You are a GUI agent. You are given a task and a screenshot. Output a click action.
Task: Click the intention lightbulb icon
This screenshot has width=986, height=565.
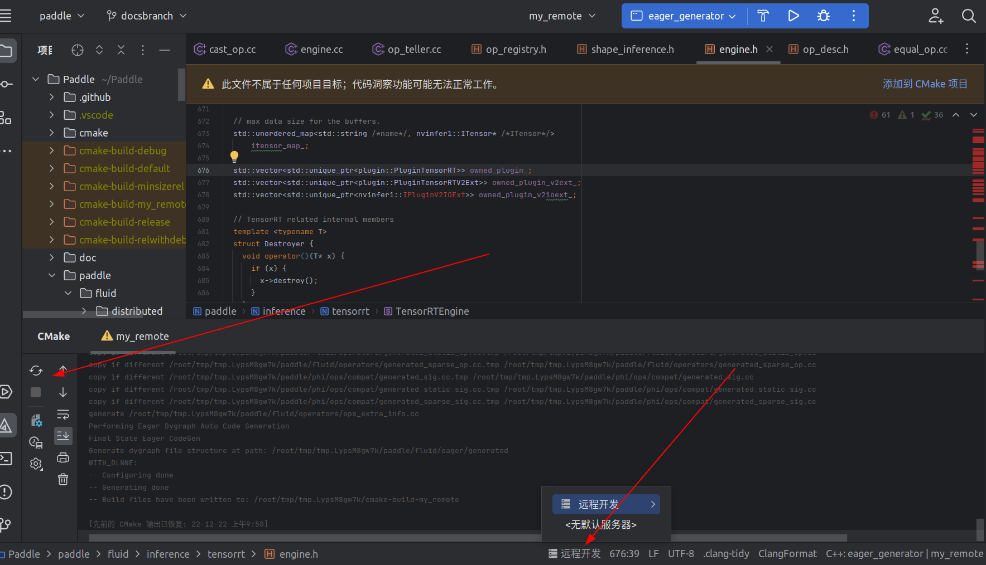tap(234, 157)
